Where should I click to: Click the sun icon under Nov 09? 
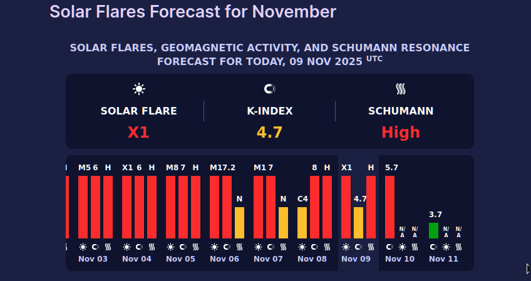coord(346,247)
